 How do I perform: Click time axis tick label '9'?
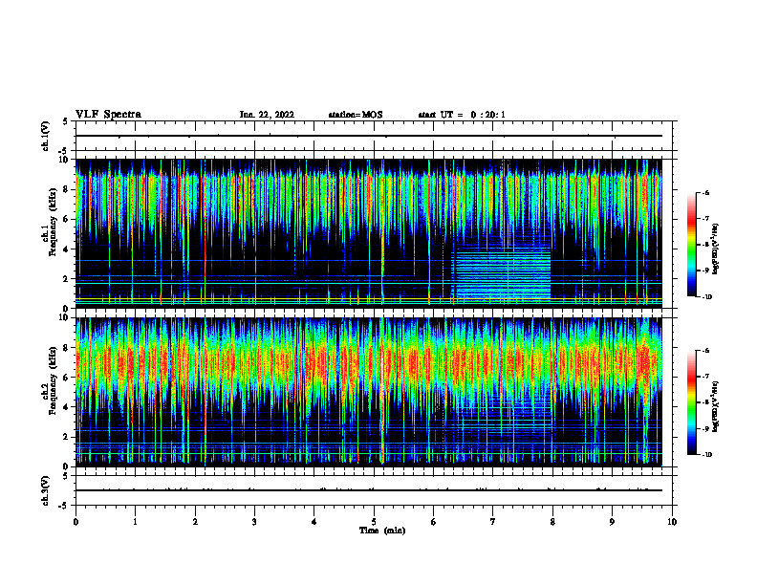pos(612,522)
